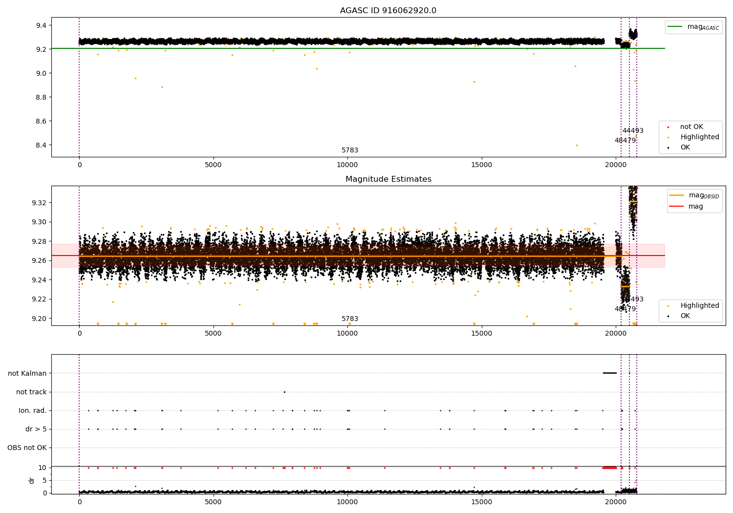Click x-axis tick '10000' under top plot
Screen dimensions: 733x513
[347, 165]
